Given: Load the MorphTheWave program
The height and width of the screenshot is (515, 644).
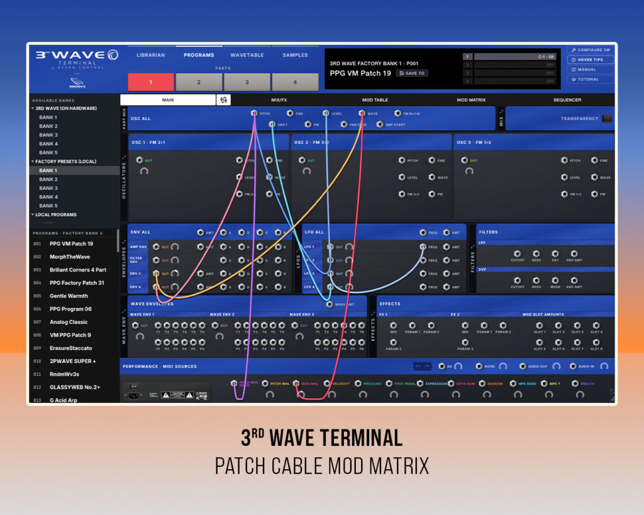Looking at the screenshot, I should (x=74, y=257).
